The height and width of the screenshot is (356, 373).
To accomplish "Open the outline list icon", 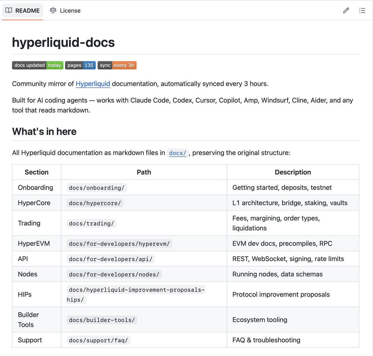I will [x=362, y=11].
